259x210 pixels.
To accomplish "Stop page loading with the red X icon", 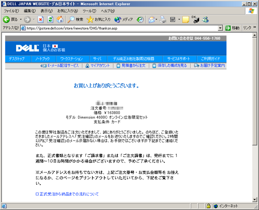I will coord(40,19).
